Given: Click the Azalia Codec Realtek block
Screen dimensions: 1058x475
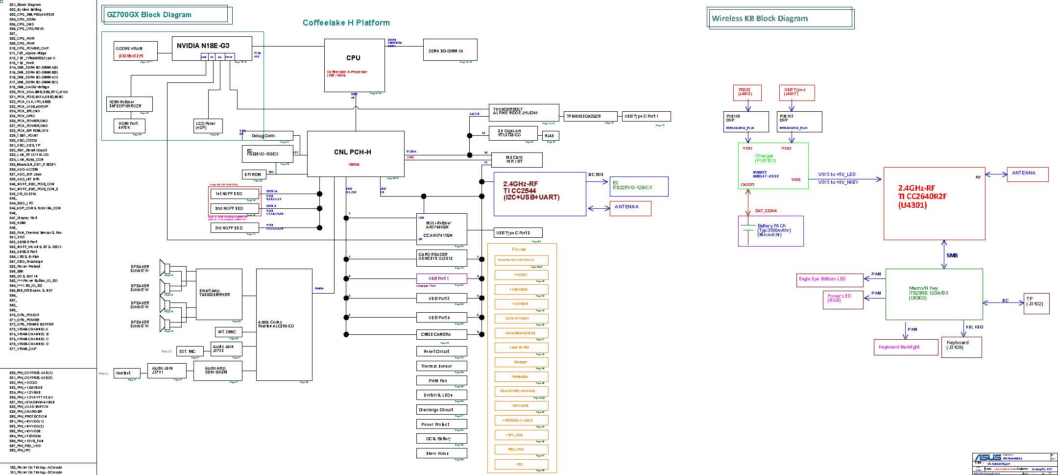Looking at the screenshot, I should (284, 324).
